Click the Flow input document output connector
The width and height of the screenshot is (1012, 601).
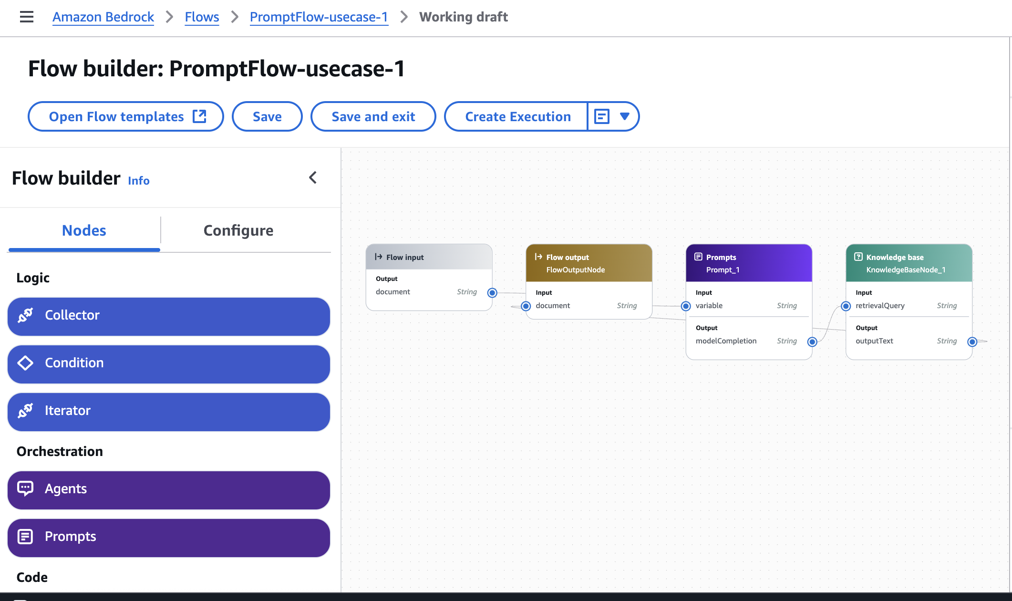click(492, 293)
